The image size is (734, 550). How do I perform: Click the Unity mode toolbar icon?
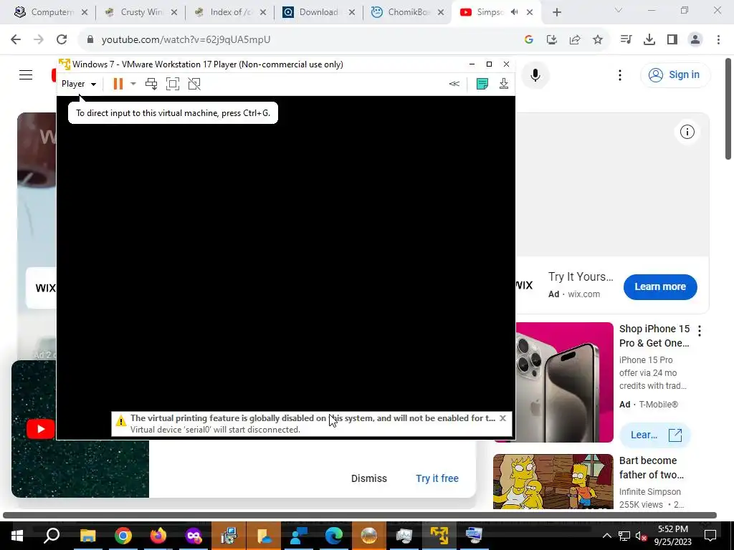click(194, 84)
